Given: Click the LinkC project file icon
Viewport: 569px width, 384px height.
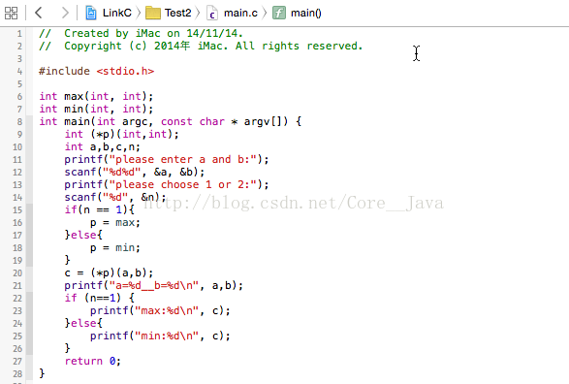Looking at the screenshot, I should point(91,13).
